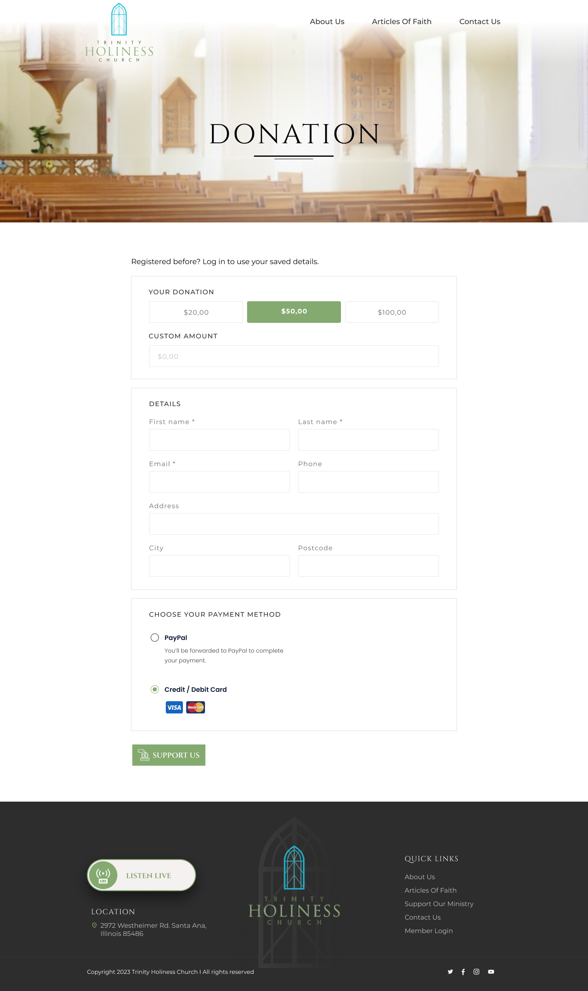Select the PayPal payment option
Screen dimensions: 588x991
[155, 638]
